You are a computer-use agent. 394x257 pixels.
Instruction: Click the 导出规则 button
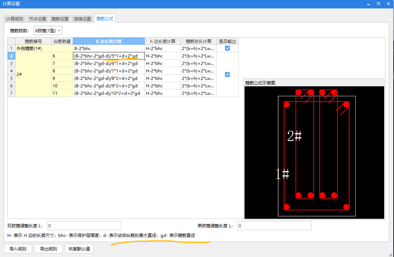48,249
